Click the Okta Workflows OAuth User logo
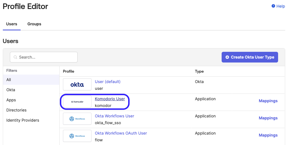The width and height of the screenshot is (286, 145). (x=77, y=136)
